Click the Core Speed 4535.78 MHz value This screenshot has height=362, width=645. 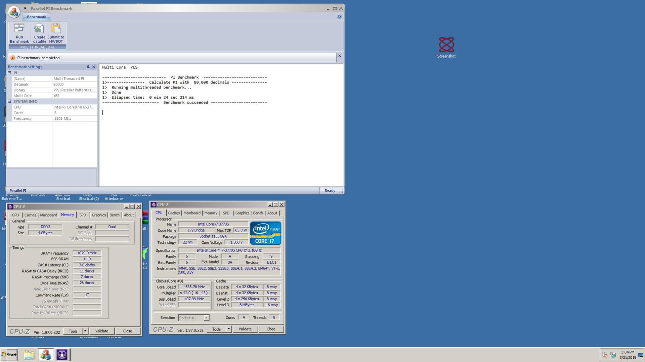click(194, 287)
